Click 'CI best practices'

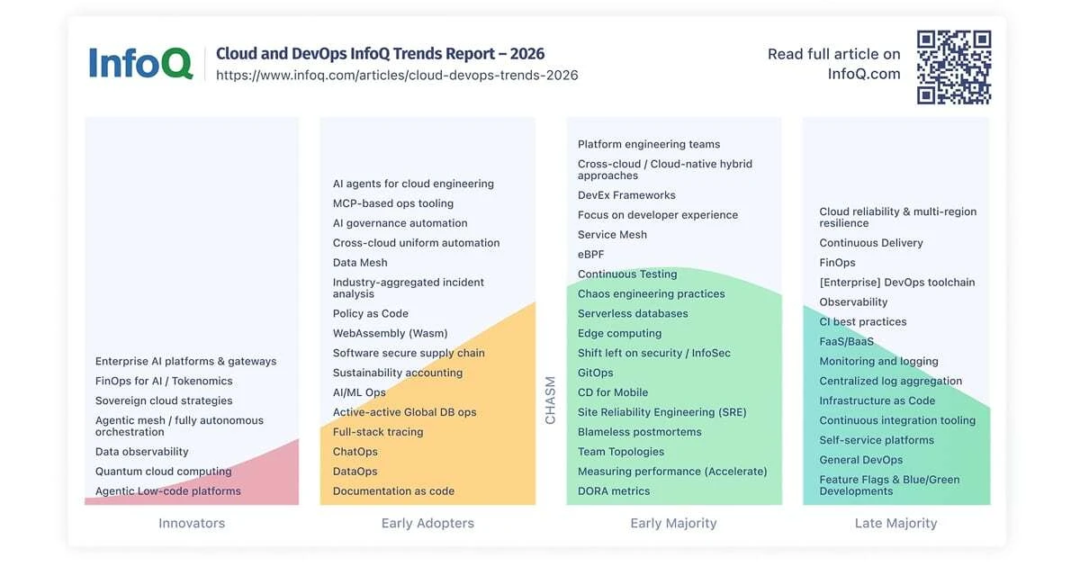pyautogui.click(x=863, y=322)
